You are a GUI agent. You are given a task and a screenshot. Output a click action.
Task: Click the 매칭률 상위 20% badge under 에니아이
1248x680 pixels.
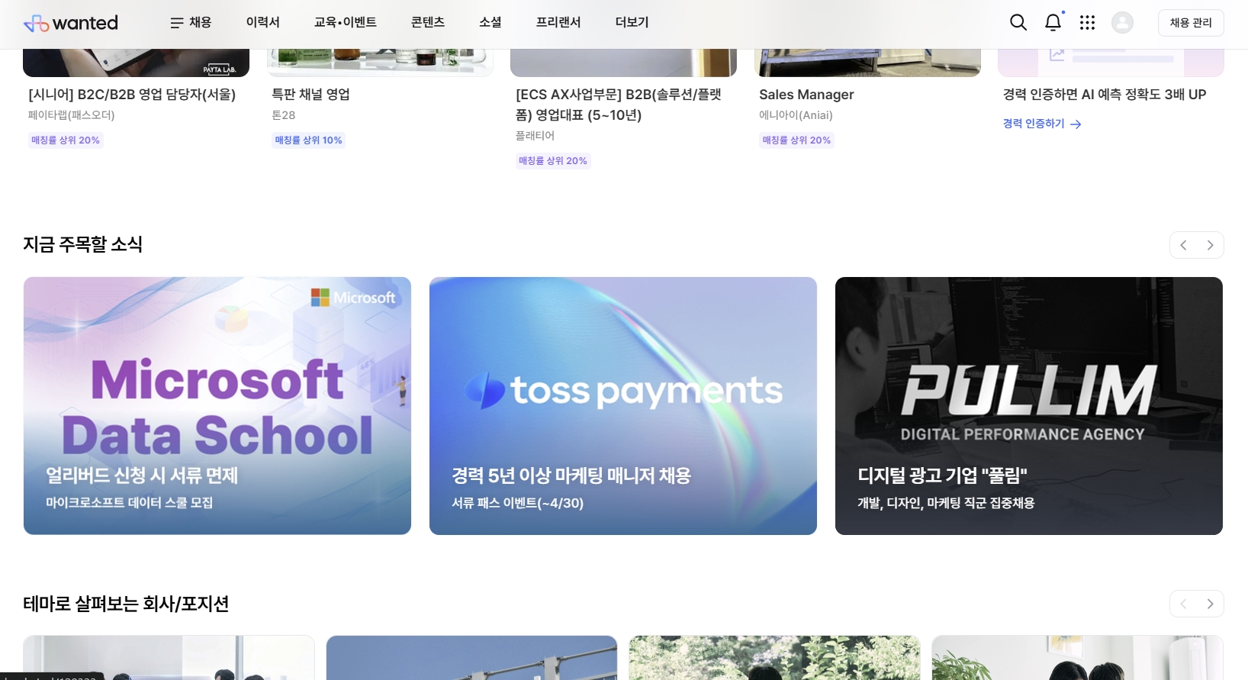(796, 140)
